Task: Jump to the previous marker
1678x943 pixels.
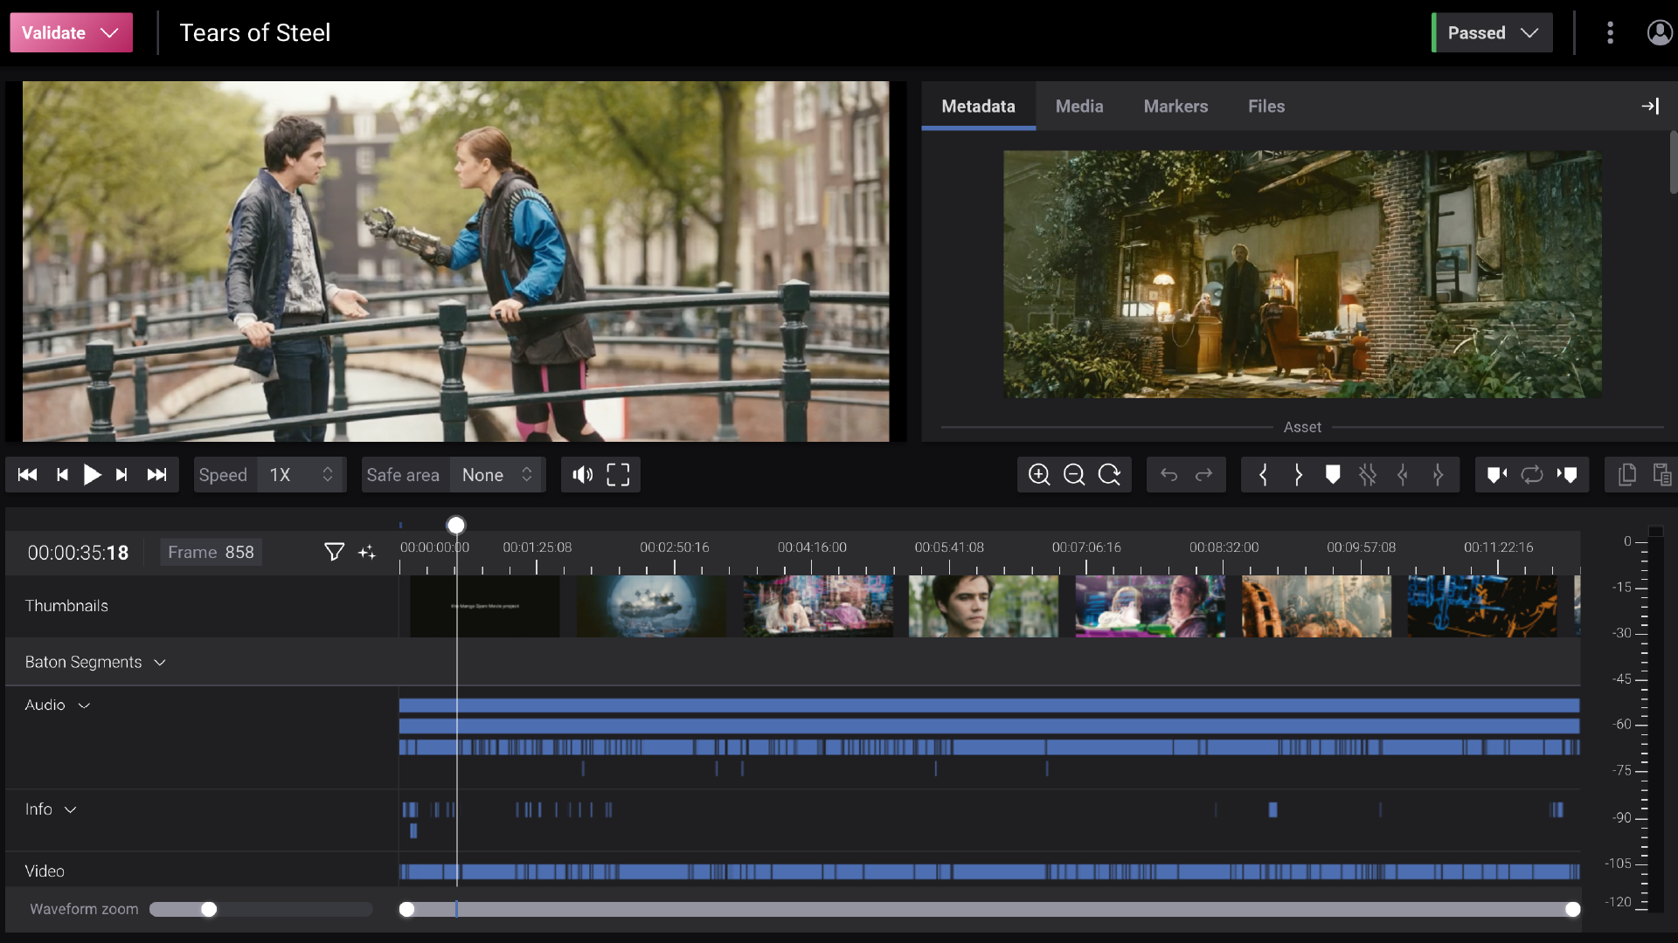Action: tap(1497, 475)
